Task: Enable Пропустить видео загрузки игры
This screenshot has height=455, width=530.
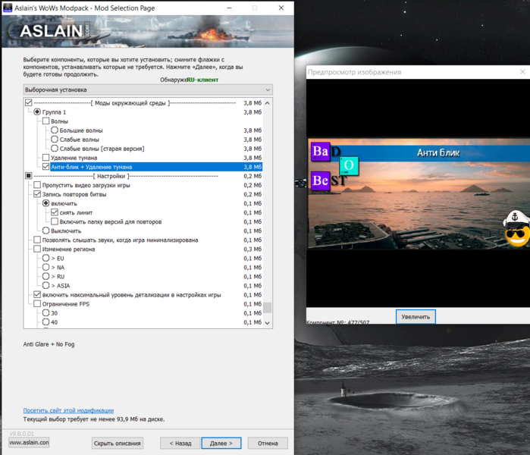Action: (37, 185)
